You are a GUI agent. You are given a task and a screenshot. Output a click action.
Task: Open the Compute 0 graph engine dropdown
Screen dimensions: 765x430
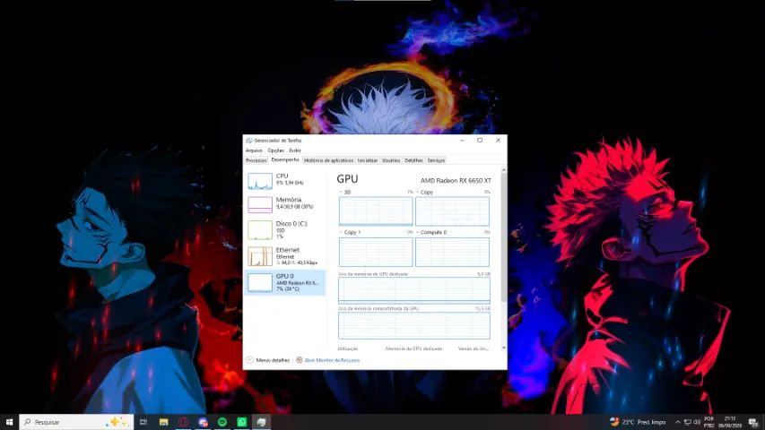point(431,232)
